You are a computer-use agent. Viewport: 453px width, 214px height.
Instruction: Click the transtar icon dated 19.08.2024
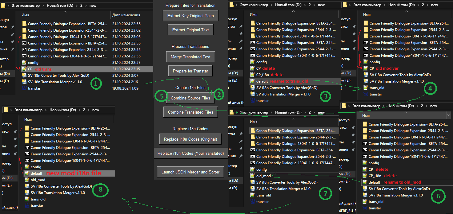(x=25, y=88)
